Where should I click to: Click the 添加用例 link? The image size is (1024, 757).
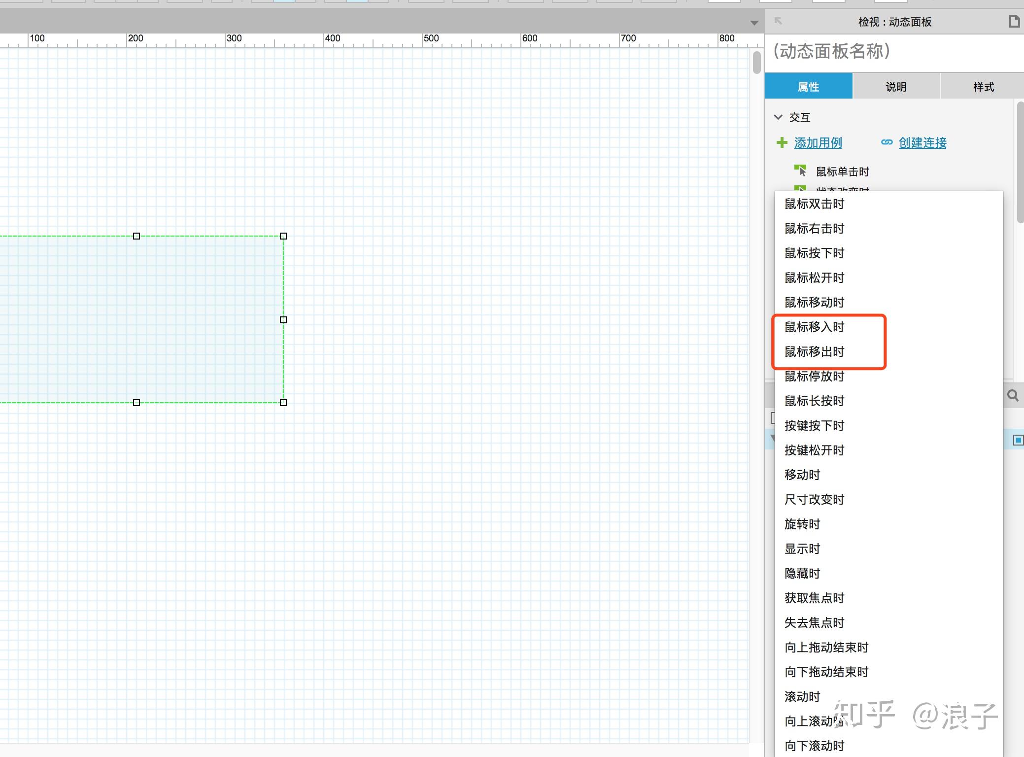pos(818,143)
